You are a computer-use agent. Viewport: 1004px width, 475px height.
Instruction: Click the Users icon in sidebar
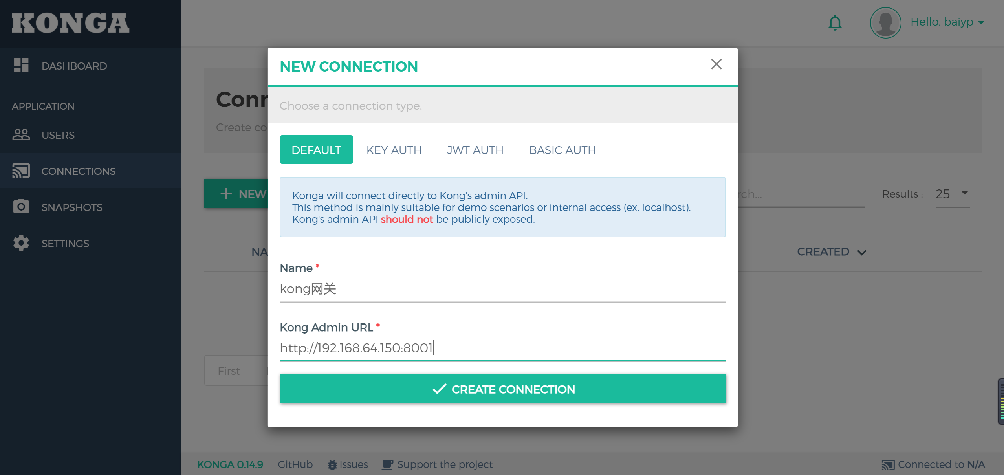click(22, 134)
